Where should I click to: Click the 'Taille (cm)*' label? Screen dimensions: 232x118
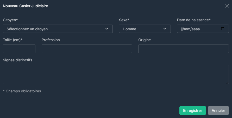13,40
